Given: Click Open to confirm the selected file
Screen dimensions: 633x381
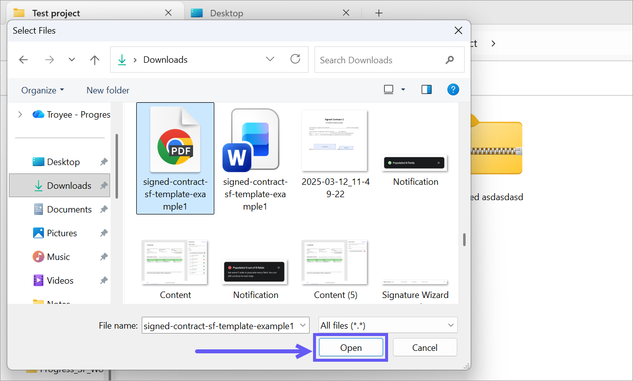Looking at the screenshot, I should pyautogui.click(x=351, y=347).
